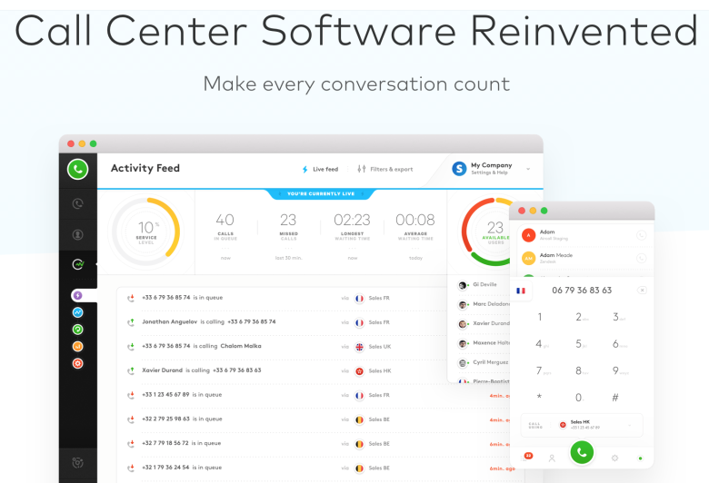Image resolution: width=709 pixels, height=483 pixels.
Task: Click the blue My Company avatar logo
Action: click(x=459, y=169)
